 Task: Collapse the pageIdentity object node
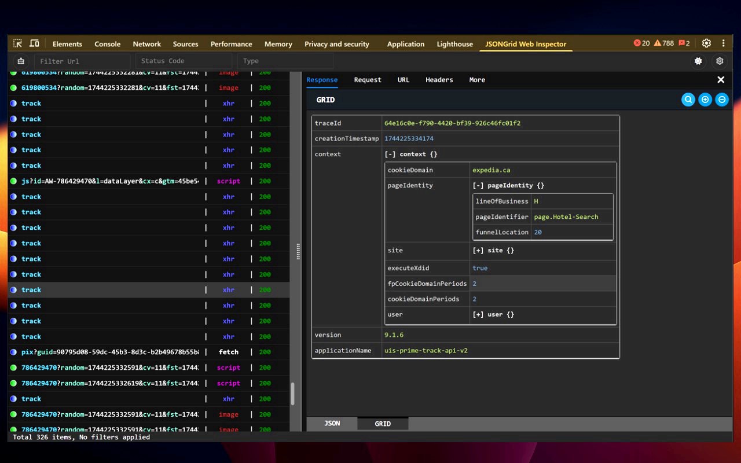coord(478,186)
